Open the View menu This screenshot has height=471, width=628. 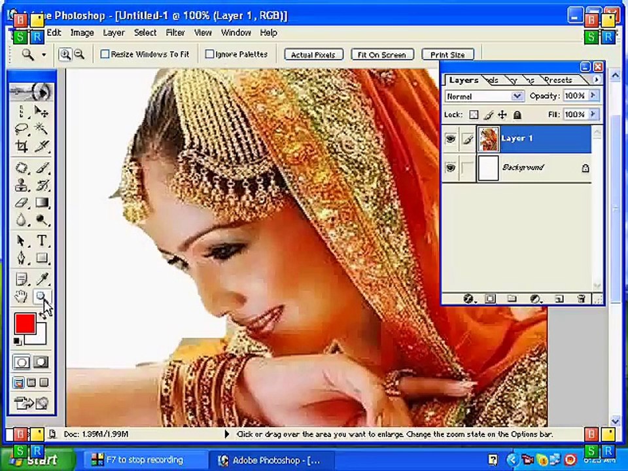click(x=203, y=33)
